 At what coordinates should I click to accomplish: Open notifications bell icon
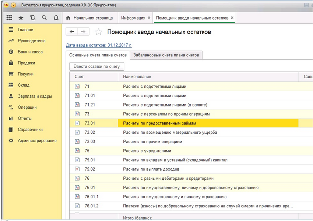[56, 18]
